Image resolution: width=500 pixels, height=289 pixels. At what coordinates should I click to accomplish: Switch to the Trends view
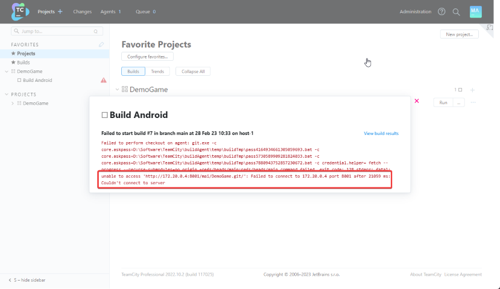157,71
